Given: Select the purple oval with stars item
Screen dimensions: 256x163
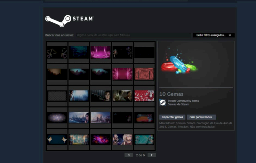Looking at the screenshot, I should 57,118.
